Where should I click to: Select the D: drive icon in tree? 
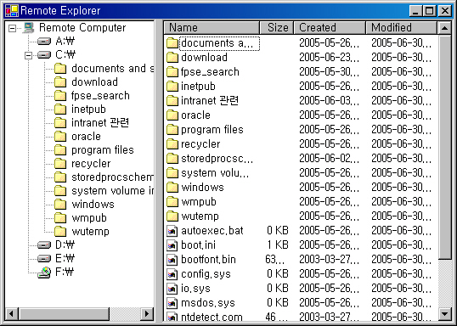click(x=44, y=245)
